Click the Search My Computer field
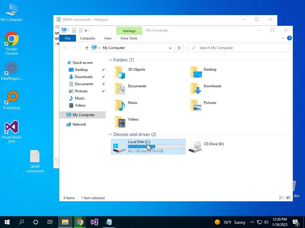 pyautogui.click(x=238, y=48)
